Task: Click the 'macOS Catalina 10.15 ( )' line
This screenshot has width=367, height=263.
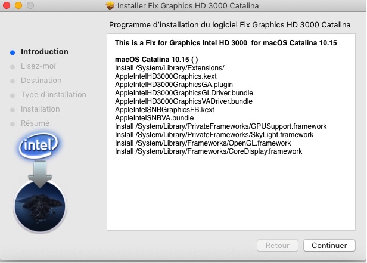Action: (156, 60)
